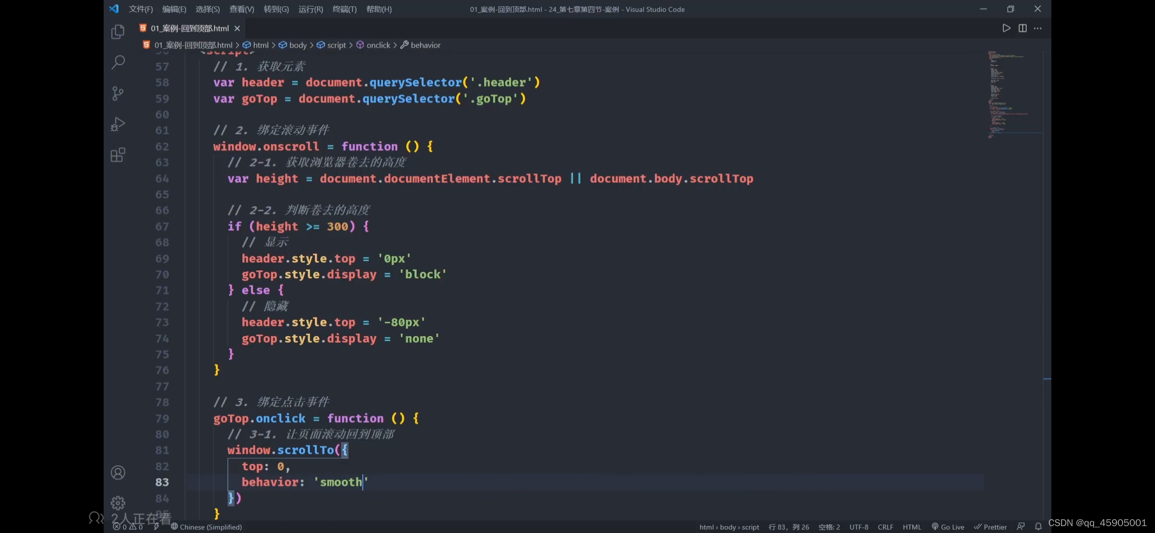Open the Accounts icon in activity bar
Screen dimensions: 1155x533
(x=117, y=472)
